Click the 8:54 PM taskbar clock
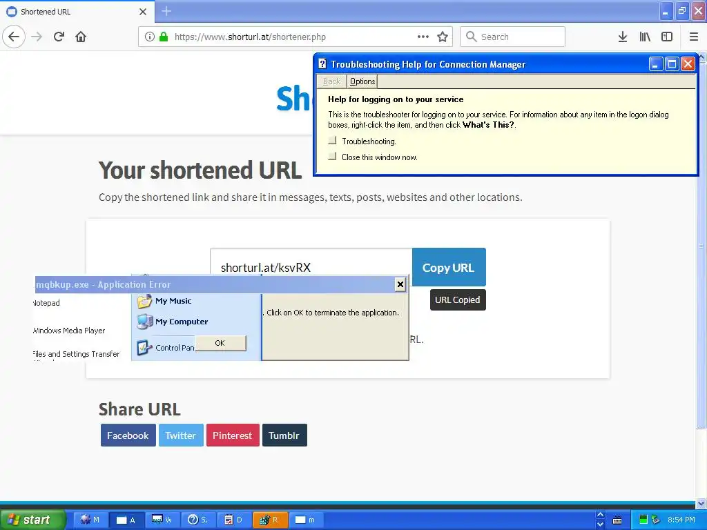 [x=681, y=520]
